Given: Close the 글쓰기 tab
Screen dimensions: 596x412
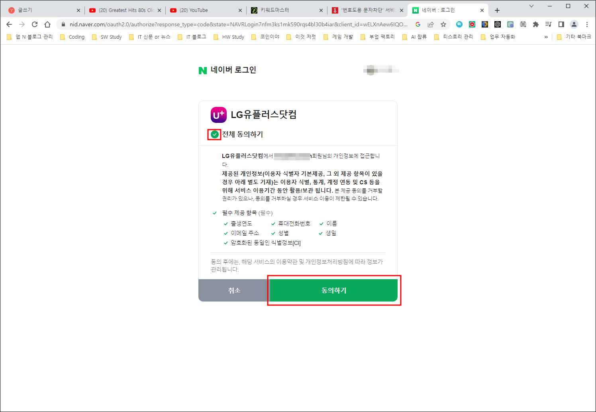Looking at the screenshot, I should (78, 10).
